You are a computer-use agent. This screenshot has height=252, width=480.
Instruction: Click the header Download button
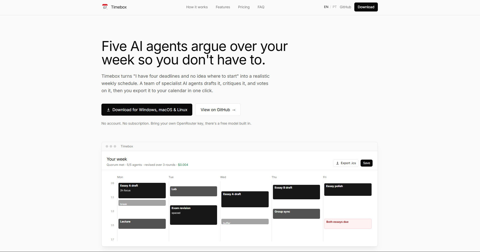[366, 7]
